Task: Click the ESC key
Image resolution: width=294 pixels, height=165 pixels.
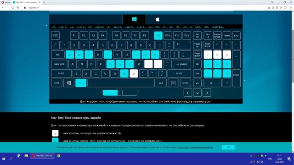Action: (55, 36)
